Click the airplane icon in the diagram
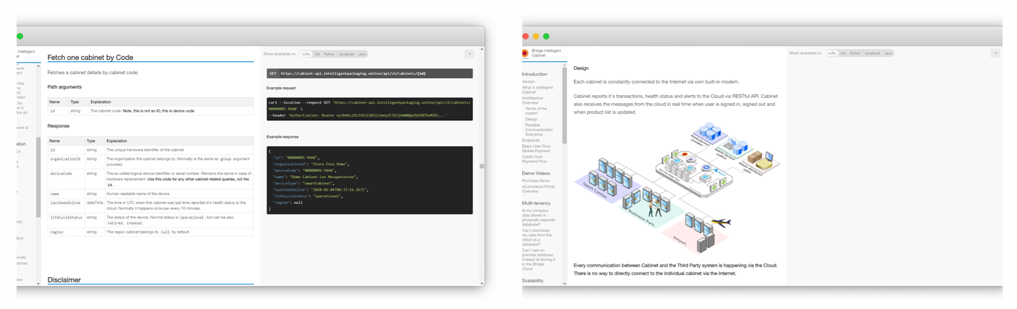The image size is (1017, 309). pyautogui.click(x=720, y=223)
